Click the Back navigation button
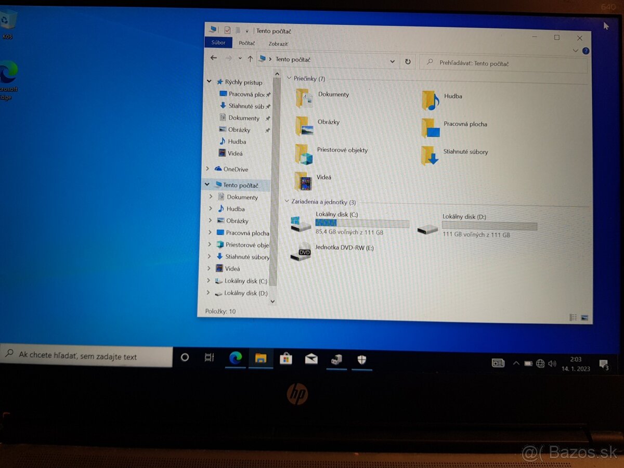Viewport: 624px width, 468px height. pos(214,59)
